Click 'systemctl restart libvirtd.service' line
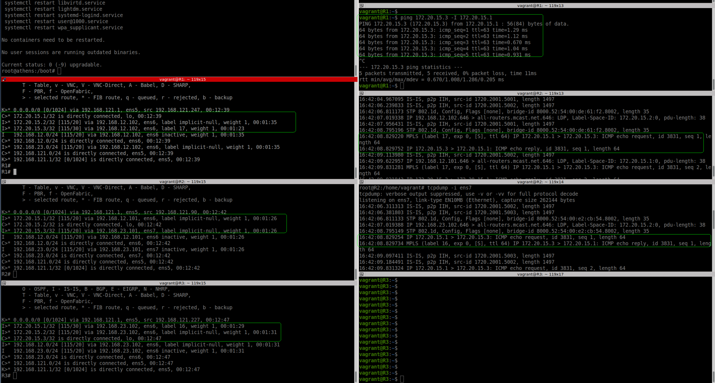This screenshot has width=715, height=383. coord(55,3)
